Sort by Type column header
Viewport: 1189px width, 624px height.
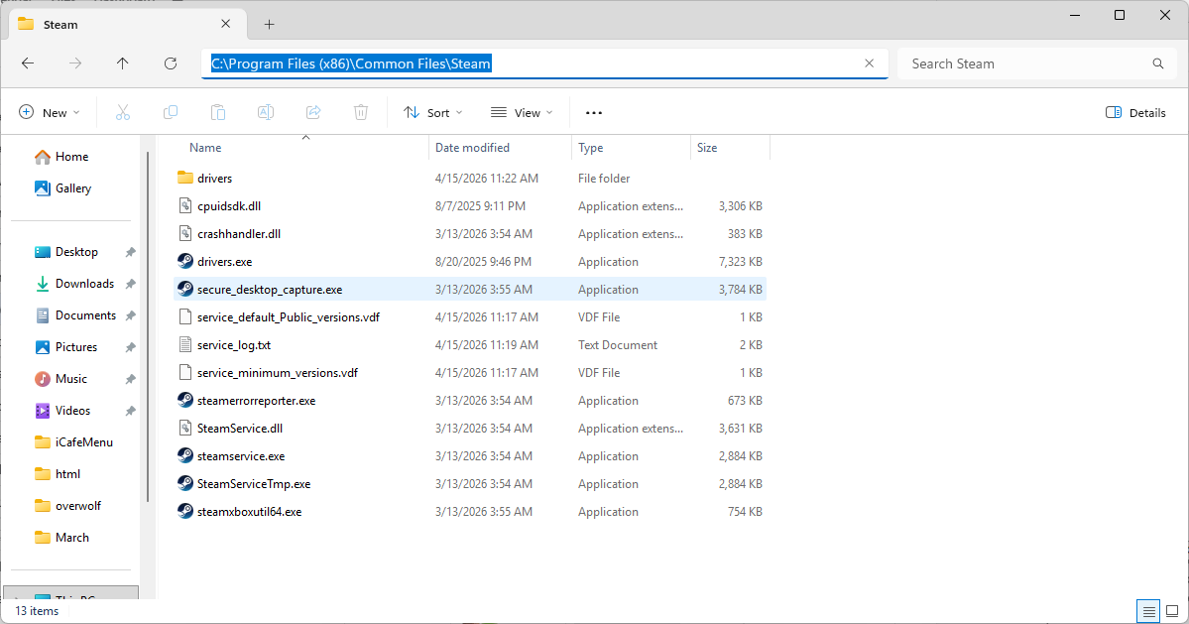(x=591, y=148)
